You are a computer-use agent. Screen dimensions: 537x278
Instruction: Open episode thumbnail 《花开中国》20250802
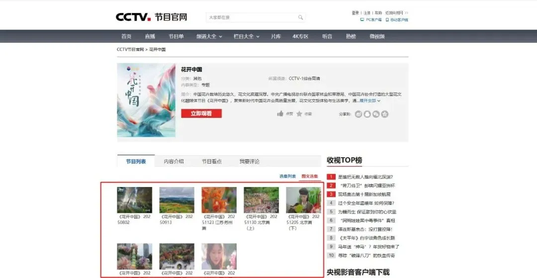[x=135, y=200]
